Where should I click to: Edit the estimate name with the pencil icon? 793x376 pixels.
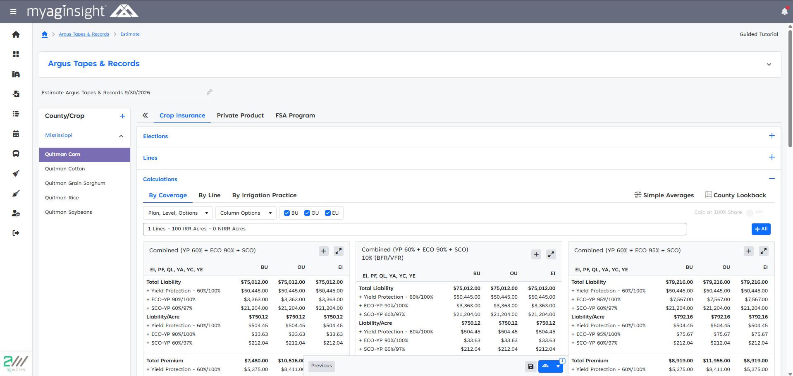[209, 92]
